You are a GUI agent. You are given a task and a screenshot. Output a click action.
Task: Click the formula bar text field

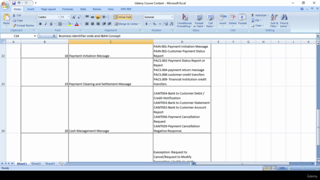click(186, 36)
